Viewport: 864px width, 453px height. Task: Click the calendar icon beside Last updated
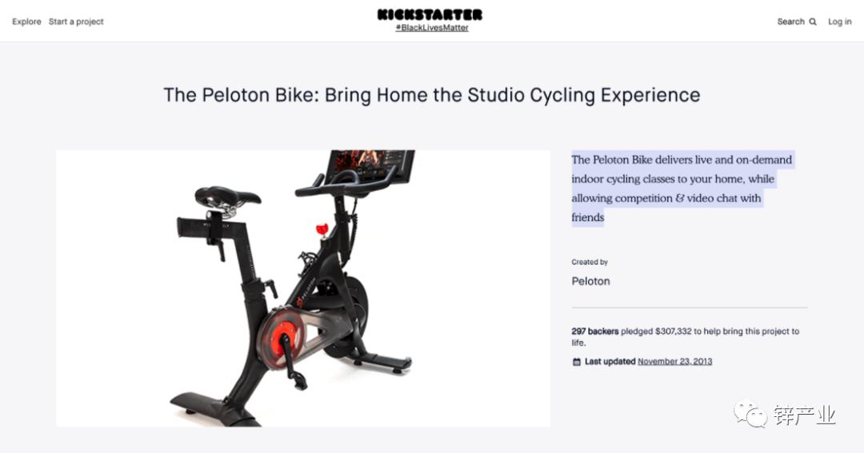[x=577, y=362]
